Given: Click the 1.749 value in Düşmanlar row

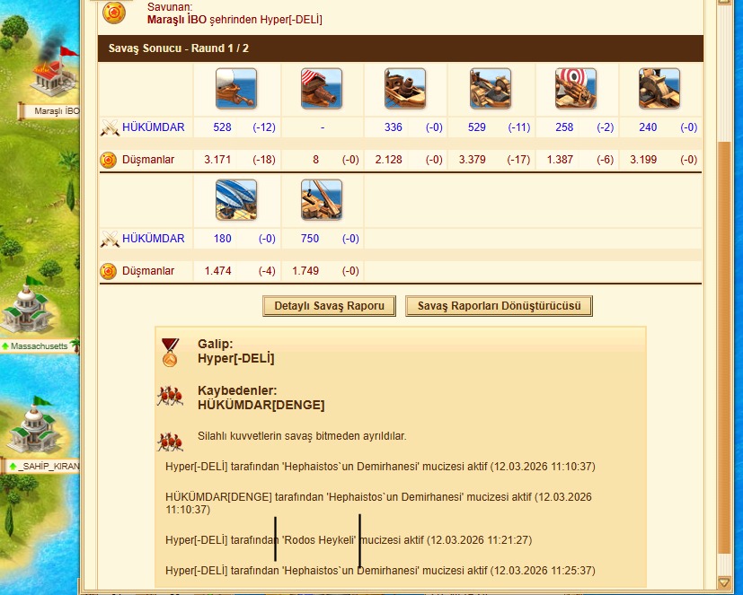Looking at the screenshot, I should point(305,271).
